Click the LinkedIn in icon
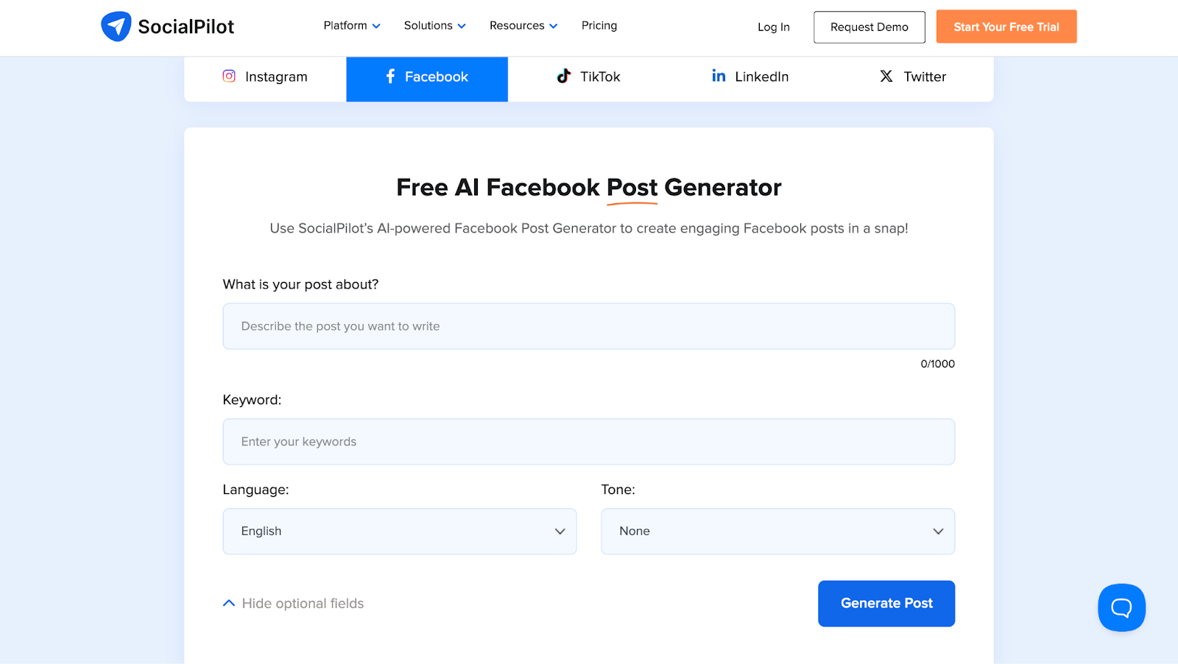 (719, 75)
